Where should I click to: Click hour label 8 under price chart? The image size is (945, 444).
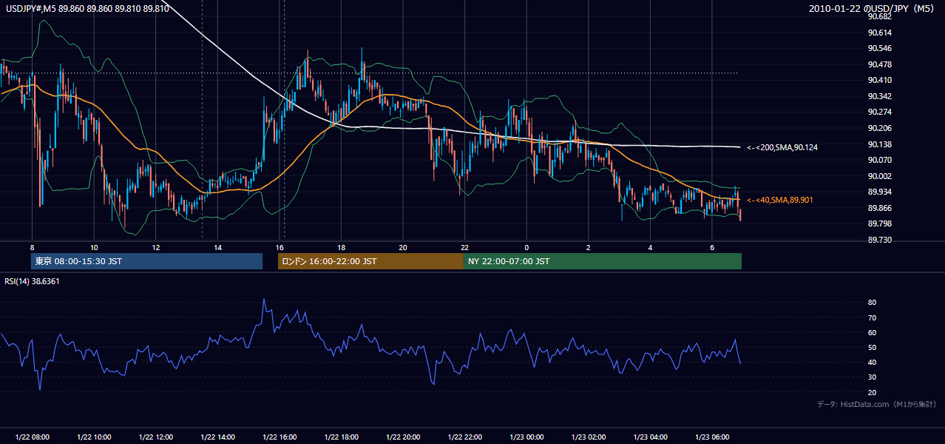coord(32,246)
